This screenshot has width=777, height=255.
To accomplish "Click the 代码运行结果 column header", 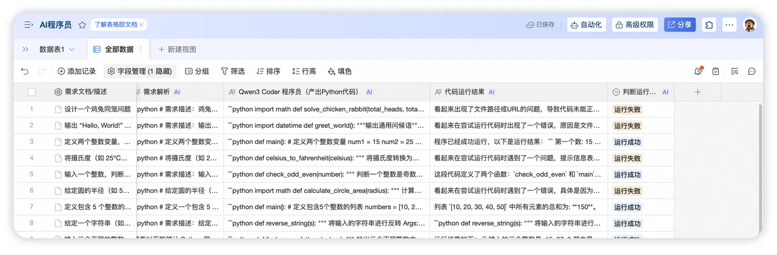I will pos(519,92).
